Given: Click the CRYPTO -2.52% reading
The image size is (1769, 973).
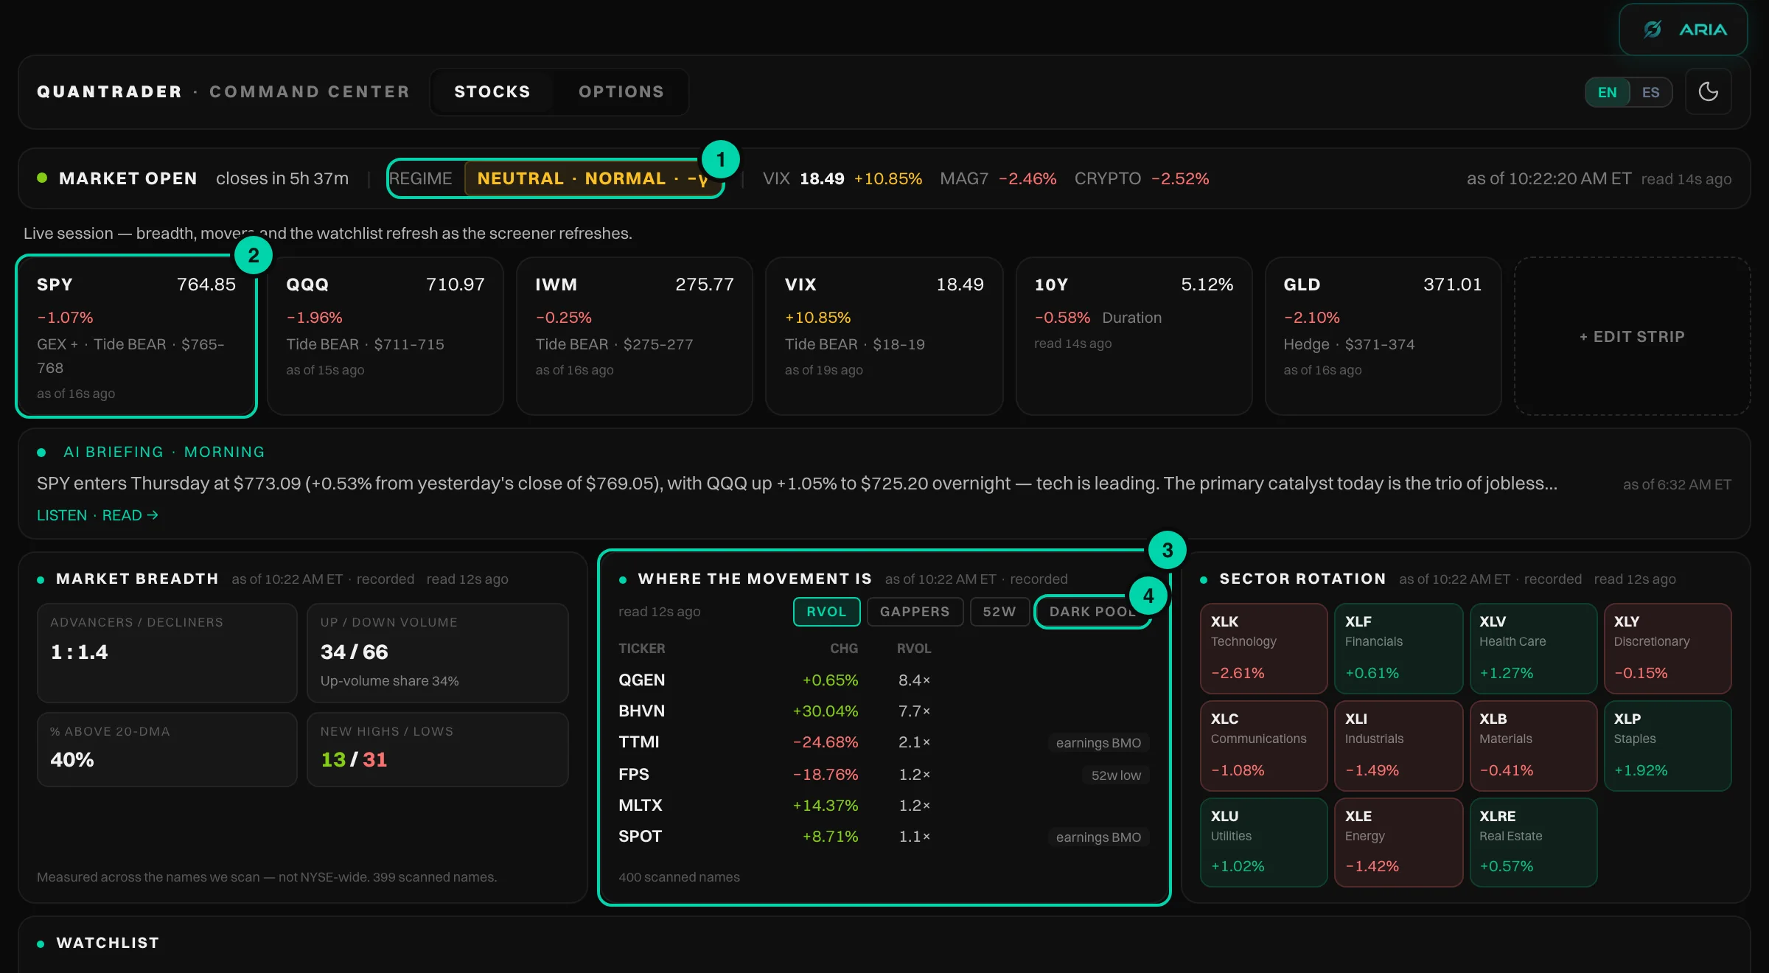Looking at the screenshot, I should (x=1142, y=178).
